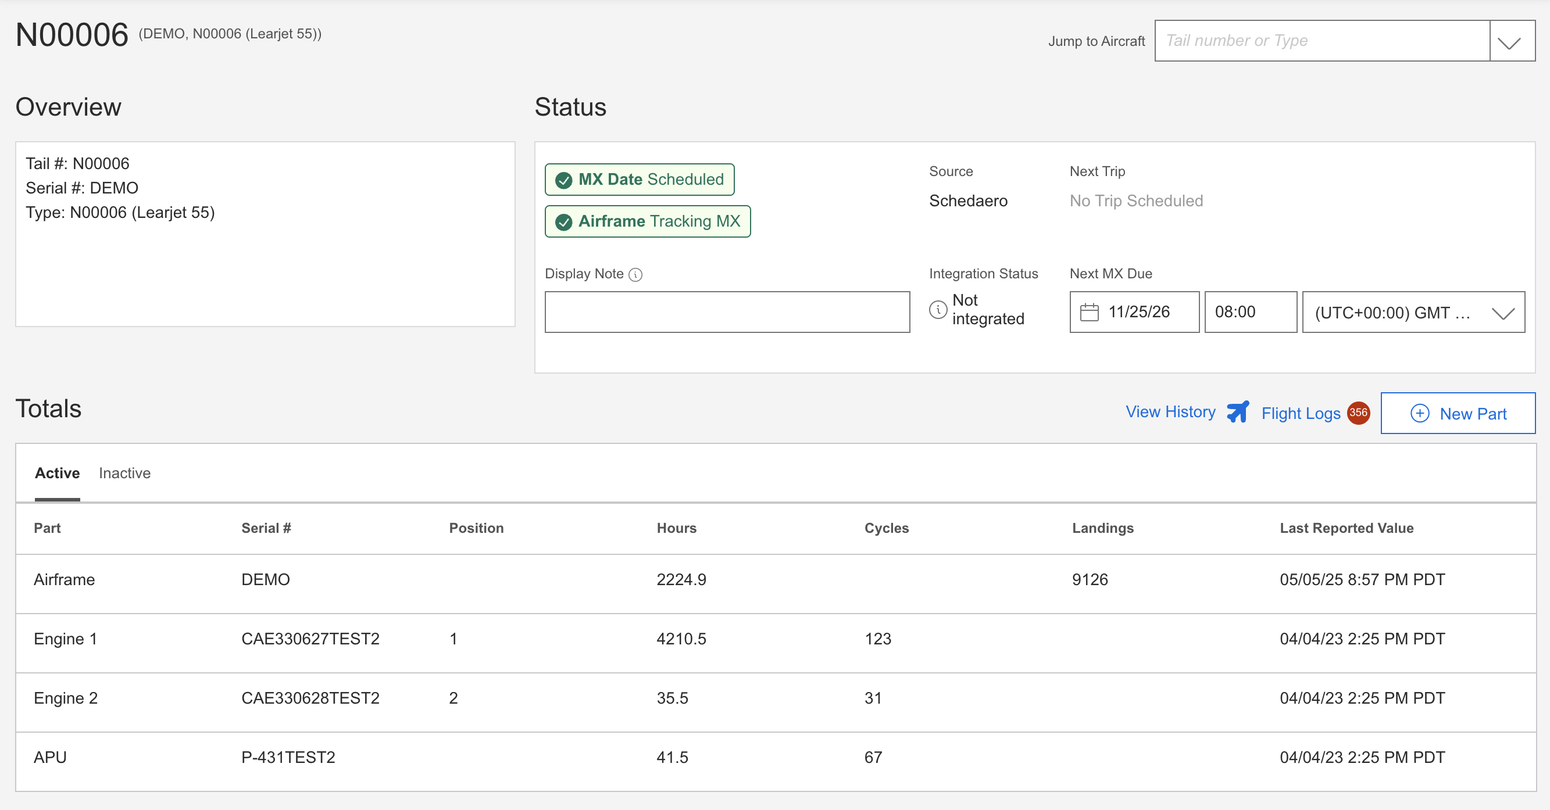Click the Airframe Tracking MX checkmark icon
The image size is (1550, 810).
[x=563, y=222]
